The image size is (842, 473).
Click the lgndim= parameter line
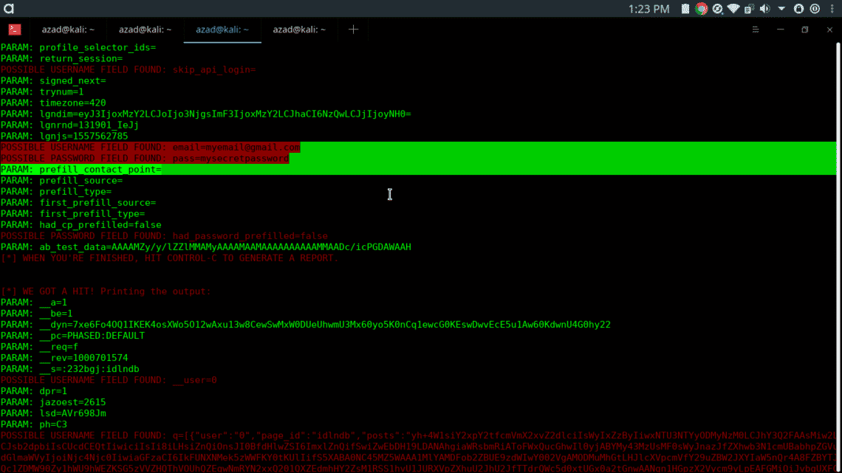[205, 114]
